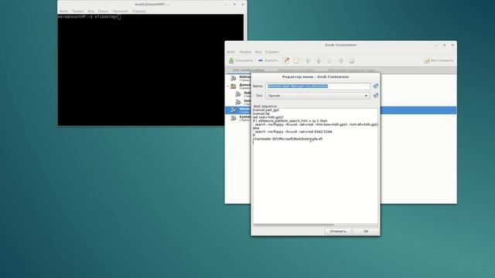Click the reload icon in Grub Customizer toolbar
The width and height of the screenshot is (495, 278).
pos(351,60)
